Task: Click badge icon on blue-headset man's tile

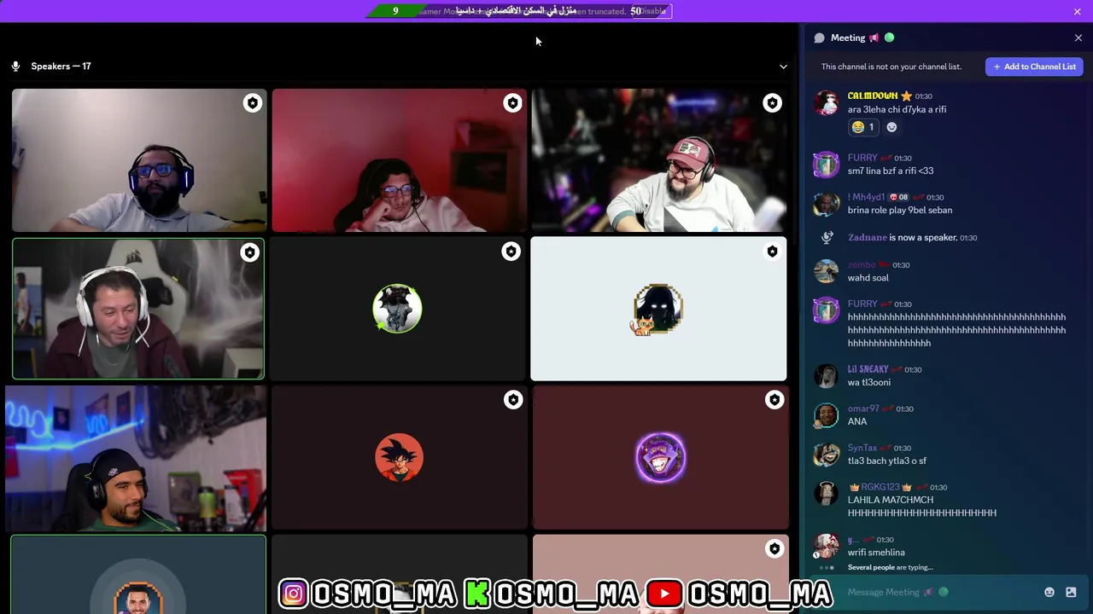Action: click(x=252, y=103)
